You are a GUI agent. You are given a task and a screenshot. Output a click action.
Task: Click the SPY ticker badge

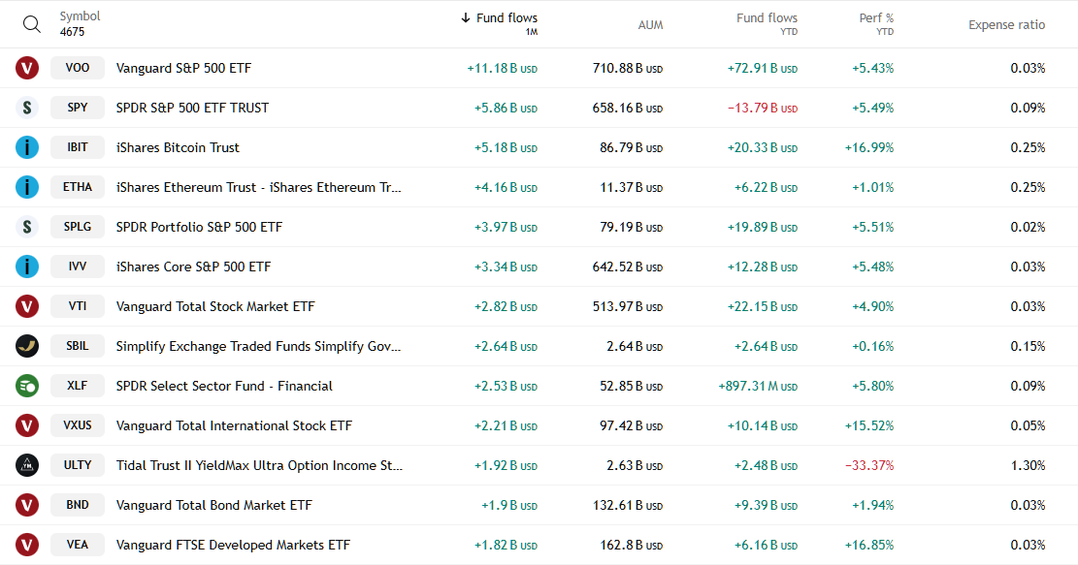click(x=77, y=108)
